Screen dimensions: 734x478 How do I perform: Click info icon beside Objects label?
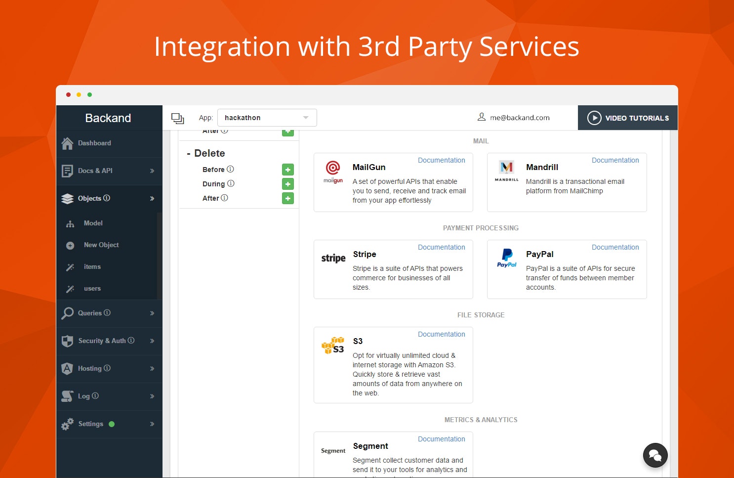107,198
